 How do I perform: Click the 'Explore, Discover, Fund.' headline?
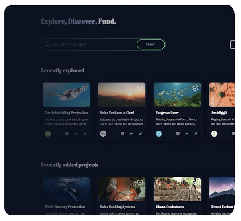pos(78,22)
